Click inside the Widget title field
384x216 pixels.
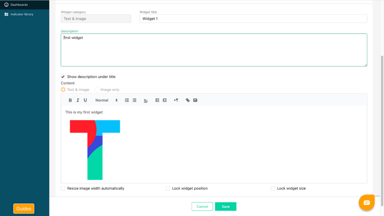click(253, 19)
